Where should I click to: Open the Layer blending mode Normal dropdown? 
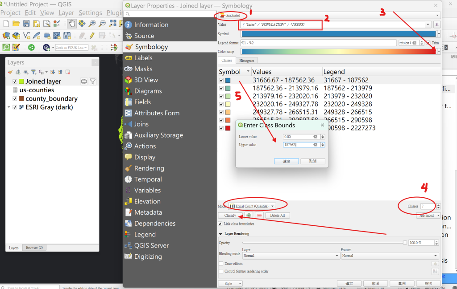click(x=291, y=256)
